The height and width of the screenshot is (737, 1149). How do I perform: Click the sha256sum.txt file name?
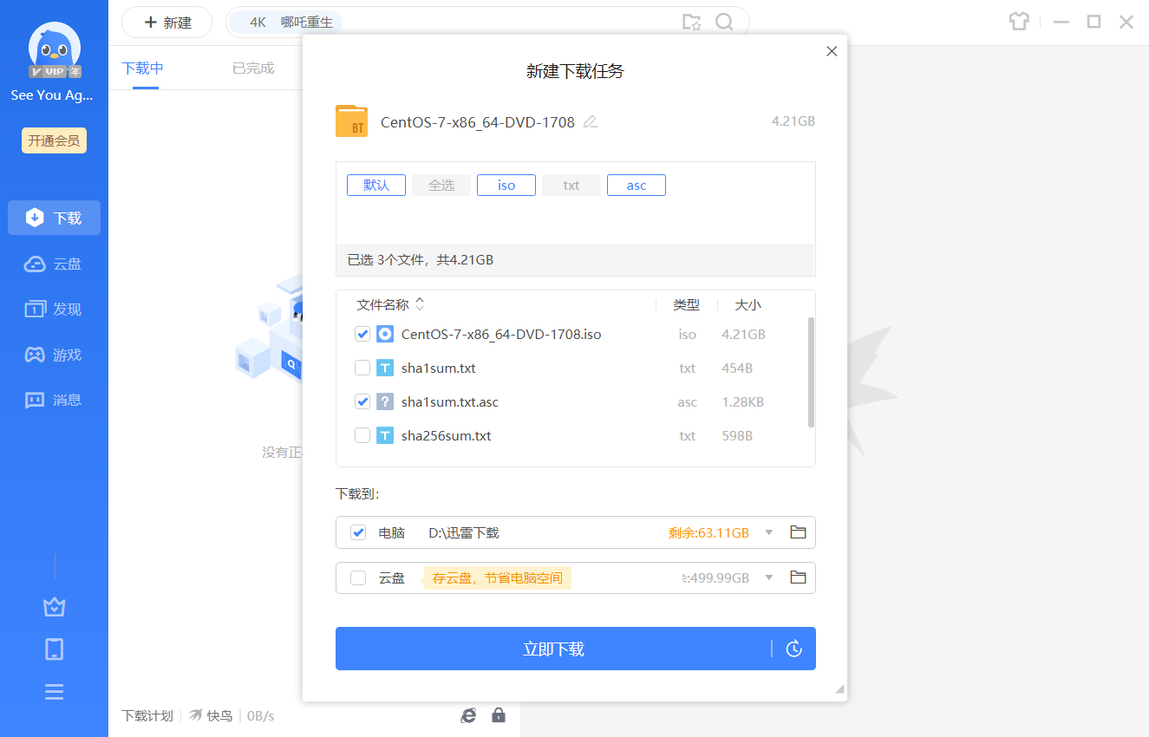[447, 436]
